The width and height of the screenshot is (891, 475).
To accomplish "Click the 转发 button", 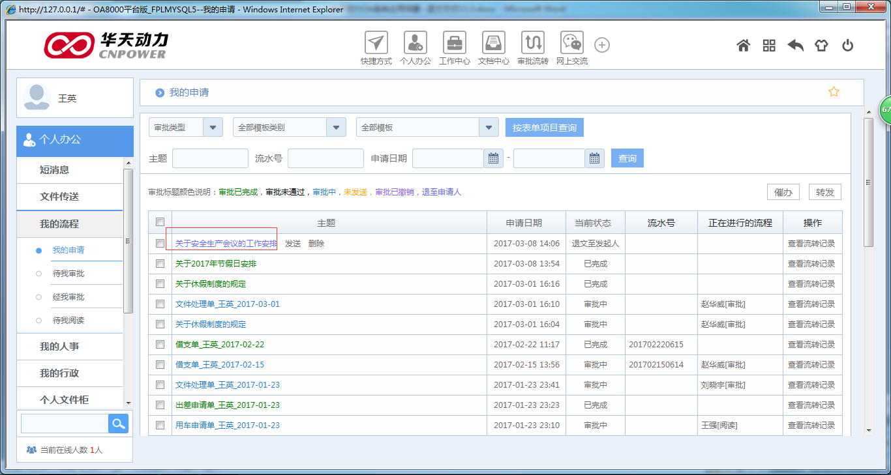I will tap(825, 192).
